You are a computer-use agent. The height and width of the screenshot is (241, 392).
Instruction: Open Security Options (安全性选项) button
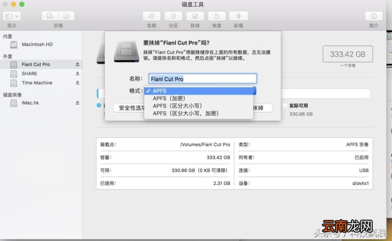[x=129, y=108]
